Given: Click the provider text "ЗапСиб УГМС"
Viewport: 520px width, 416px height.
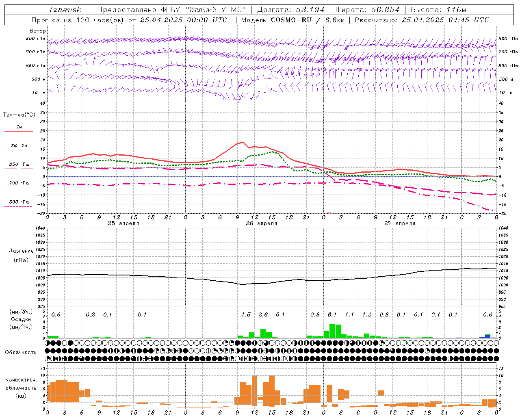Looking at the screenshot, I should click(215, 10).
